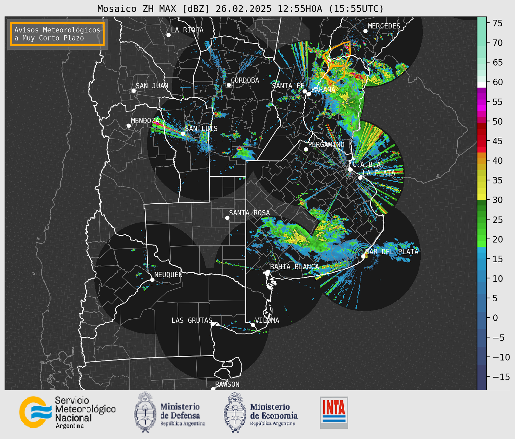Select the LA RIOJA city marker

(169, 35)
